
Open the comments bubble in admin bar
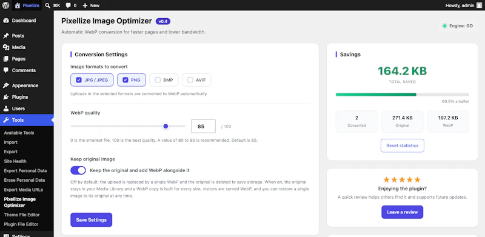pos(68,5)
